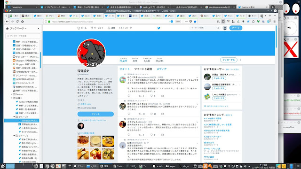This screenshot has width=301, height=169.
Task: Open the Pocket shield icon in address bar
Action: (x=190, y=22)
